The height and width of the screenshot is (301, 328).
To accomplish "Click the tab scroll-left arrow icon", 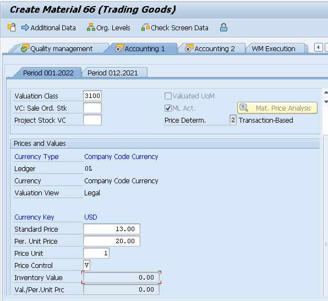I will [319, 47].
